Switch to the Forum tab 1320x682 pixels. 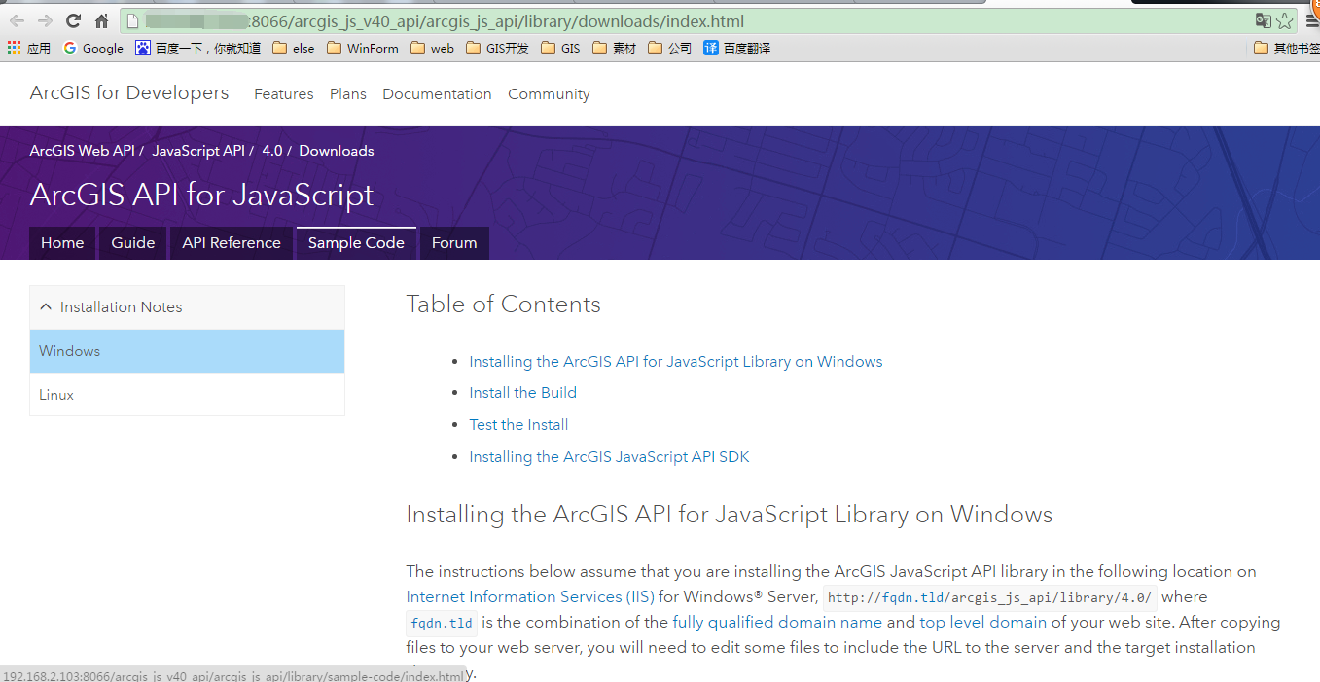click(x=454, y=243)
